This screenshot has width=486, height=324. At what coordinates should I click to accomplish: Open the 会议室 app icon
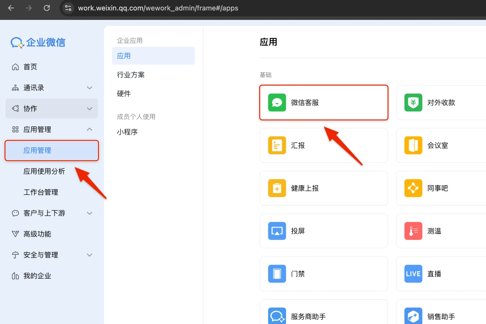(x=413, y=145)
